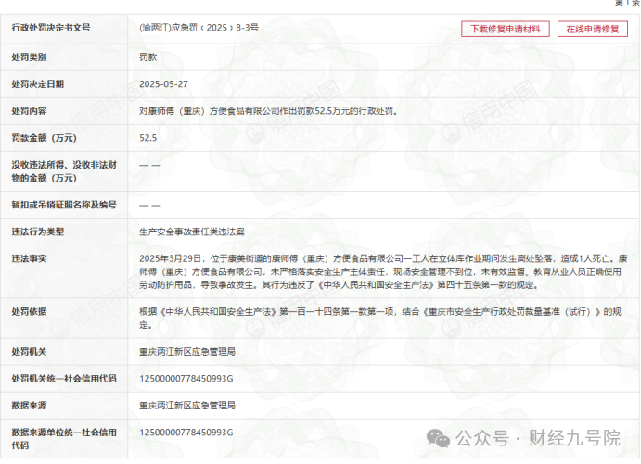Select 生产安全事故责任类违法案 text
Screen dimensions: 641x464
click(192, 232)
